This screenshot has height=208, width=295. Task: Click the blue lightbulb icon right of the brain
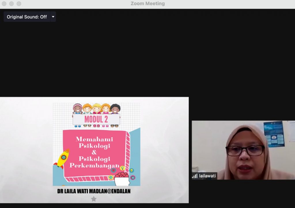[x=131, y=171]
